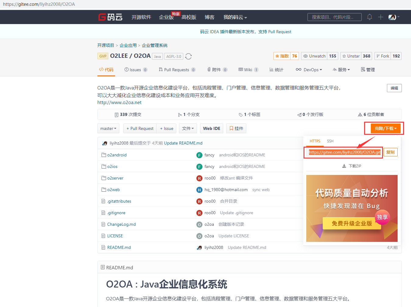Viewport: 411px width, 307px height.
Task: Open the Wiki tab
Action: point(248,69)
